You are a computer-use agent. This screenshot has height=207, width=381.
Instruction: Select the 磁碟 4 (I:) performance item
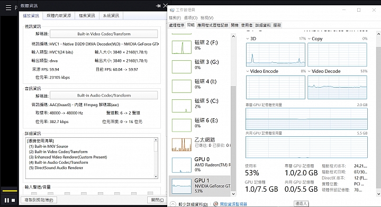[x=199, y=86]
